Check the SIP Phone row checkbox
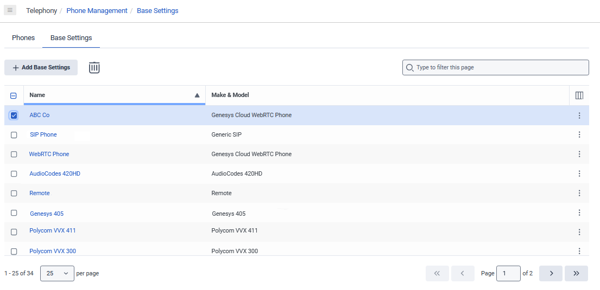 tap(14, 135)
